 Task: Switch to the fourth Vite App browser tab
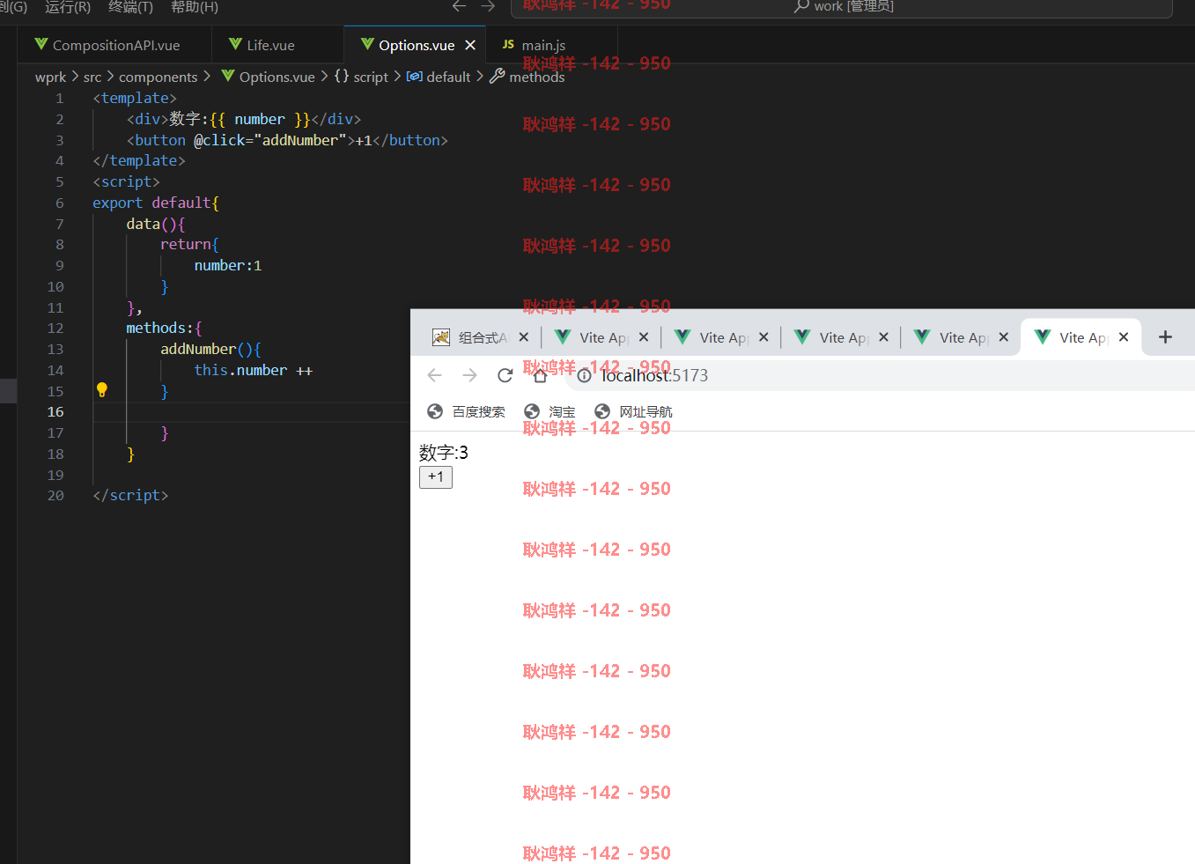coord(962,337)
